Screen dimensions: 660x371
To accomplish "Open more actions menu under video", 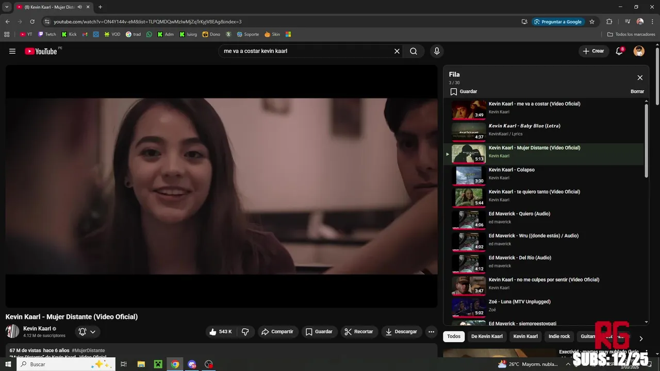I will pos(431,332).
